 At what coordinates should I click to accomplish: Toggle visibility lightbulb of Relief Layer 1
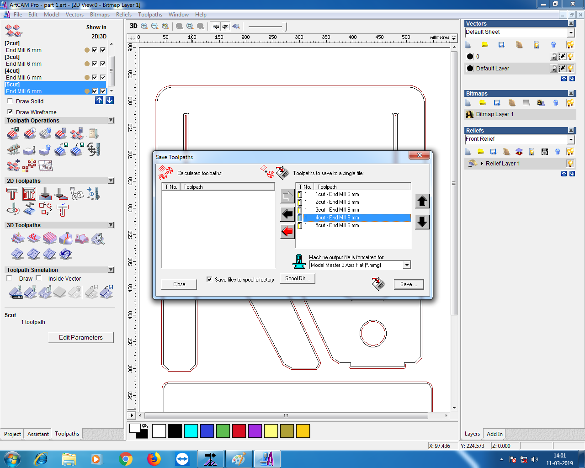click(x=570, y=164)
